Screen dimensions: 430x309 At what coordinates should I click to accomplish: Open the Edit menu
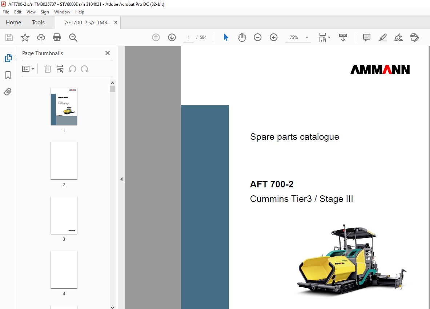tap(18, 12)
